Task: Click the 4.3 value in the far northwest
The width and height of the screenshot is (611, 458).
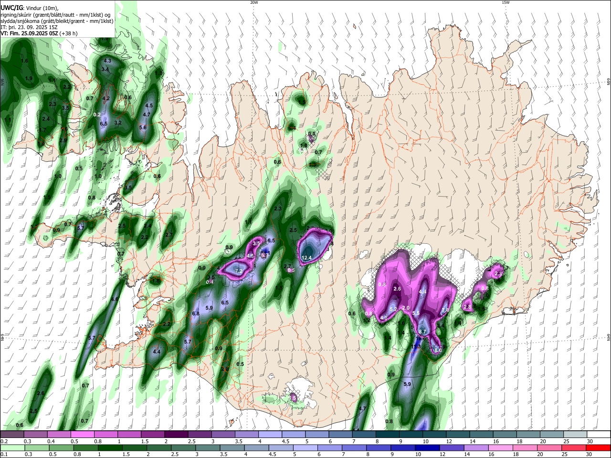Action: click(107, 61)
